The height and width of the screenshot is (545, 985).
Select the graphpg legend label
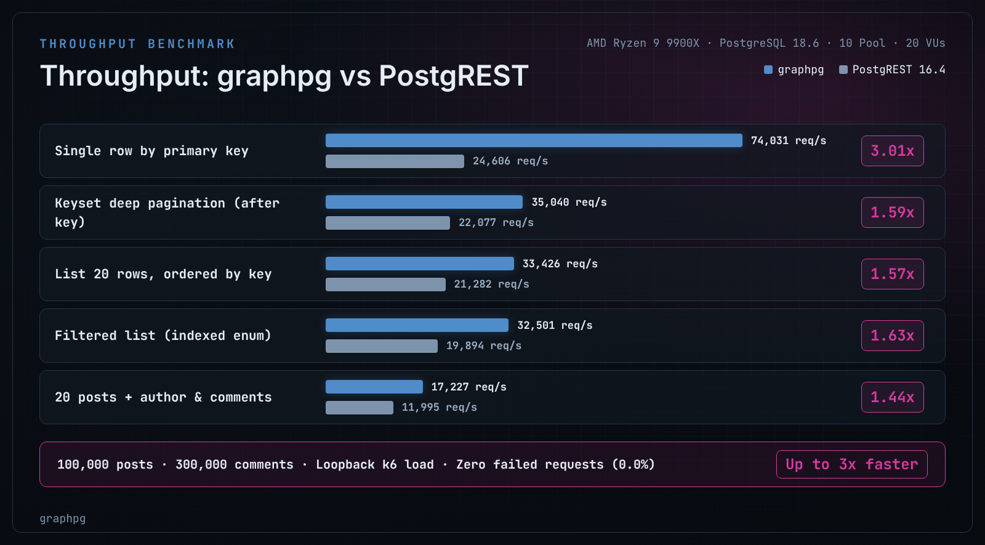(801, 70)
